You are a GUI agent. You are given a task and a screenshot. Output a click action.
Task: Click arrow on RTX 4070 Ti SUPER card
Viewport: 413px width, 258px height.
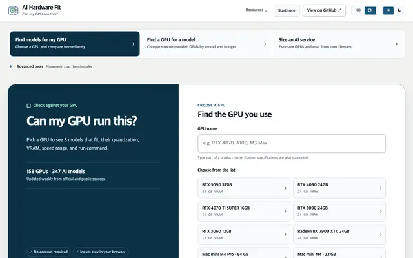pyautogui.click(x=285, y=212)
